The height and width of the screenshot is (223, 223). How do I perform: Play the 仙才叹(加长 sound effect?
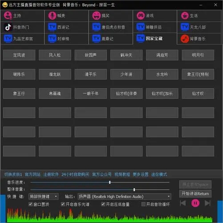[162, 94]
